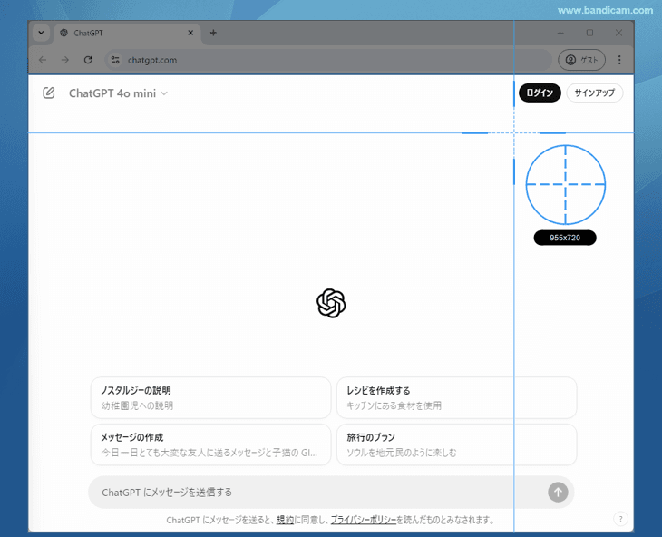This screenshot has width=662, height=537.
Task: Switch to the ChatGPT browser tab
Action: 127,33
